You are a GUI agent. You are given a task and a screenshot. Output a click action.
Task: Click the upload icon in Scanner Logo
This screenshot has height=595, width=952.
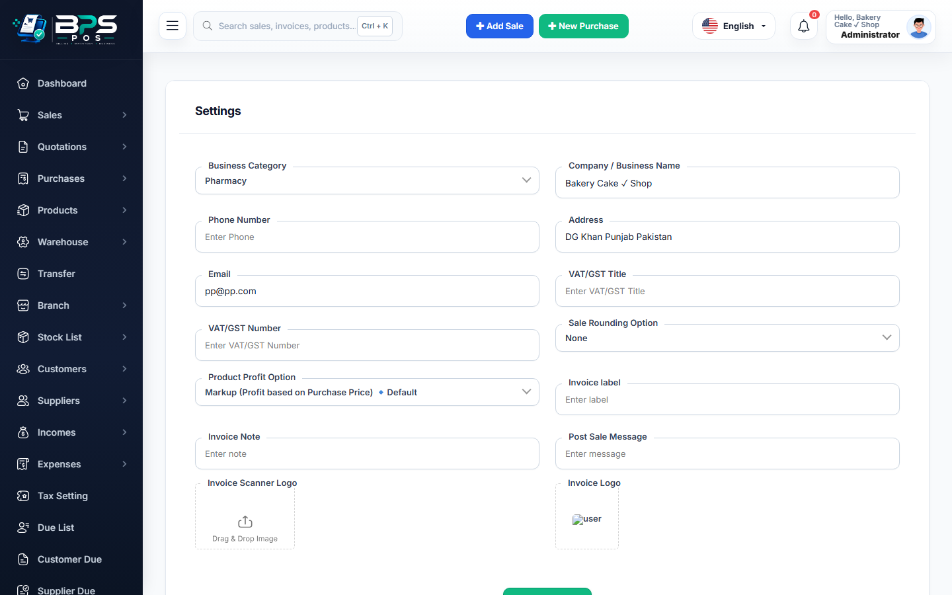(x=245, y=522)
